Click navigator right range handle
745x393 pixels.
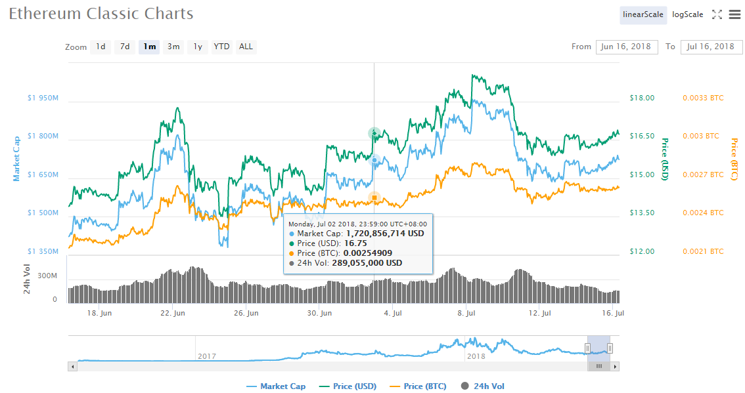[610, 348]
